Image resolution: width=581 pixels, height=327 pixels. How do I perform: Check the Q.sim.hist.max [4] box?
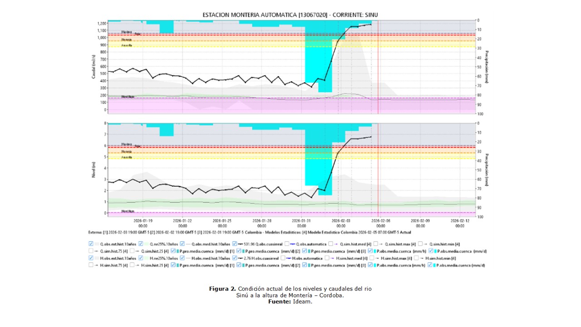pos(375,244)
